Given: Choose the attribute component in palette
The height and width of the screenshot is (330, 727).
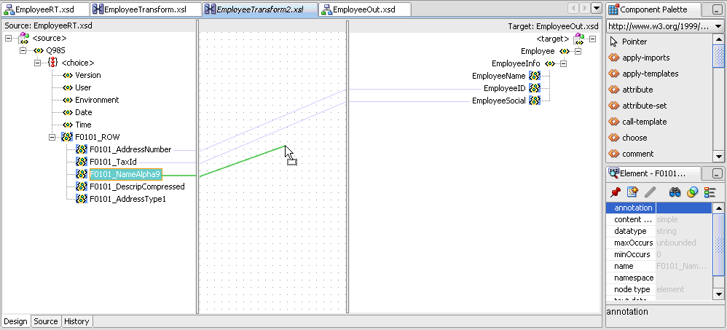Looking at the screenshot, I should [x=637, y=90].
